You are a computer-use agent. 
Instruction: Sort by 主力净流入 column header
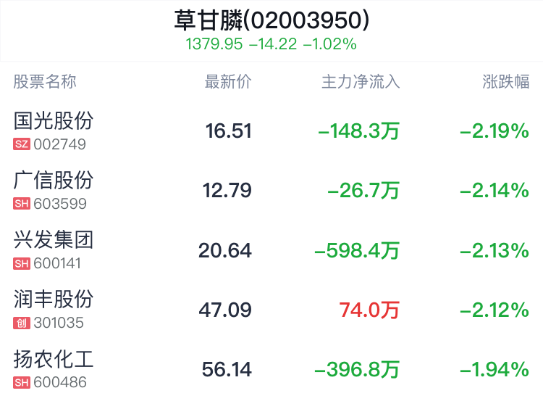pos(361,81)
